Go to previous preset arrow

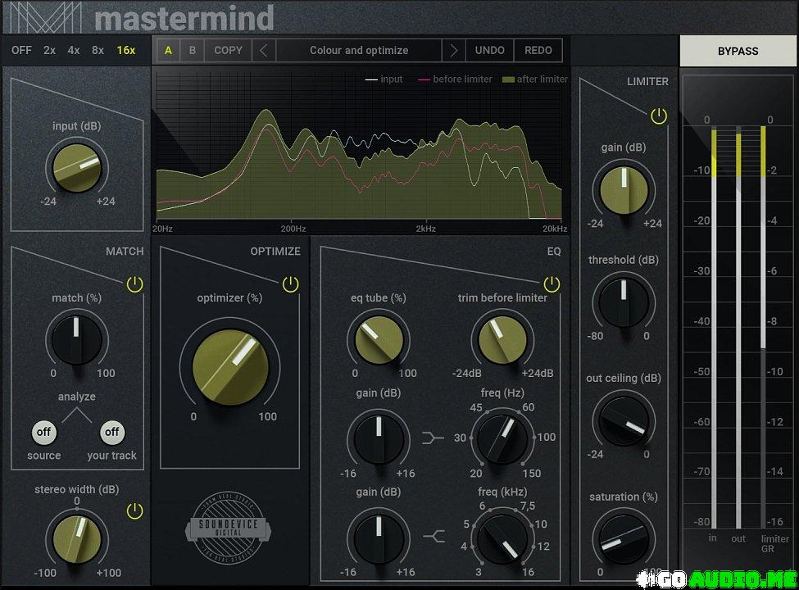coord(263,51)
